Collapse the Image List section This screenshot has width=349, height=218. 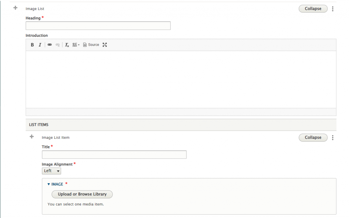[313, 9]
